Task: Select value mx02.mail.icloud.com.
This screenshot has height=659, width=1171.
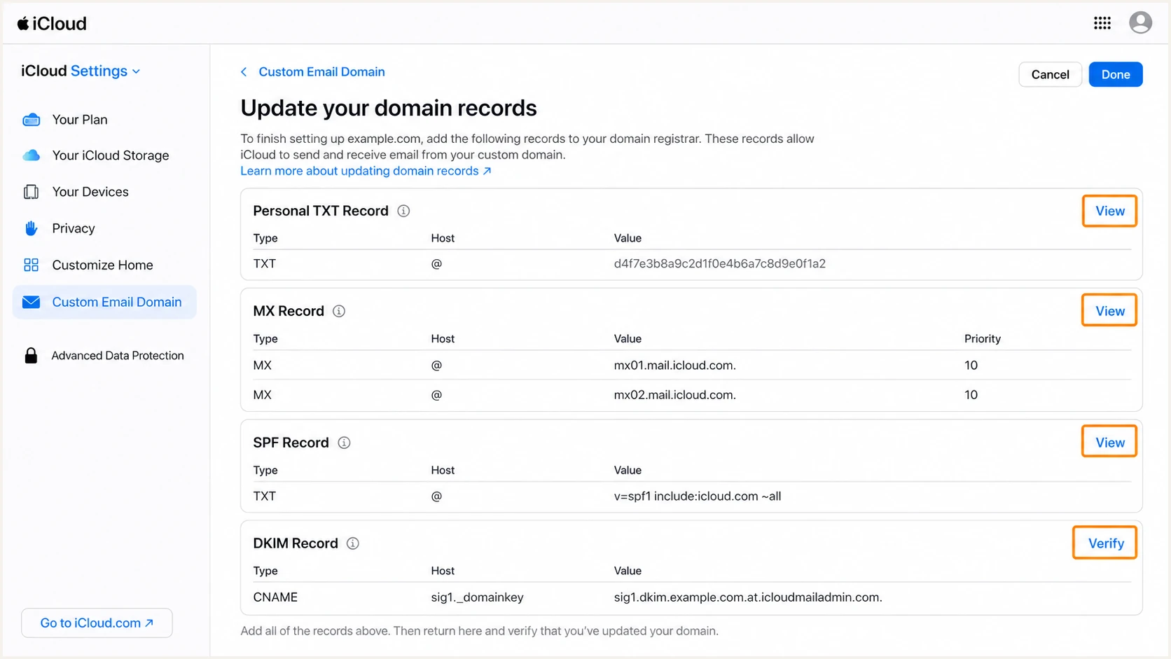Action: (674, 395)
